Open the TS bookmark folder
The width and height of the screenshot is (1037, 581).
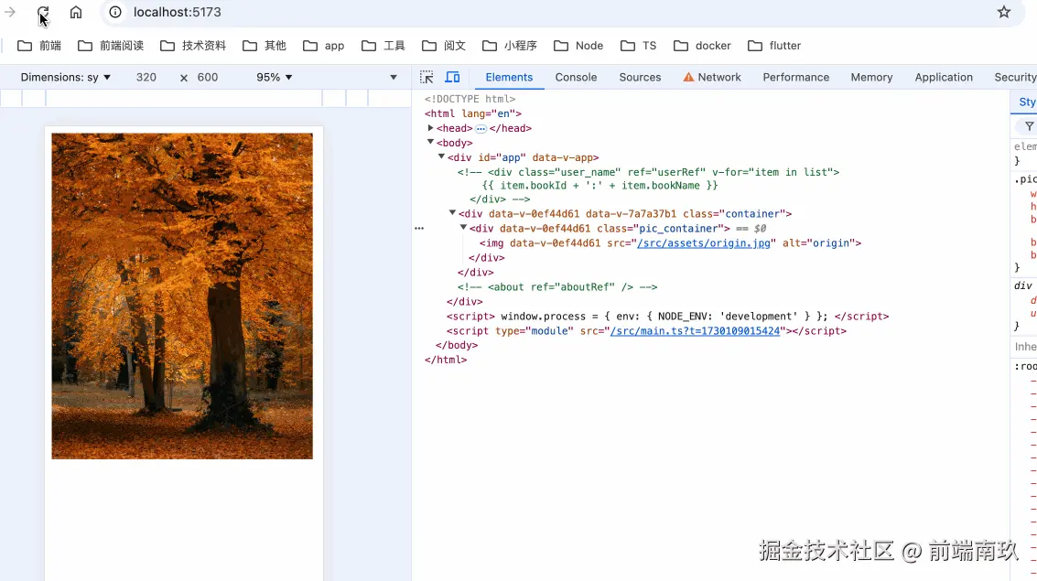tap(638, 46)
